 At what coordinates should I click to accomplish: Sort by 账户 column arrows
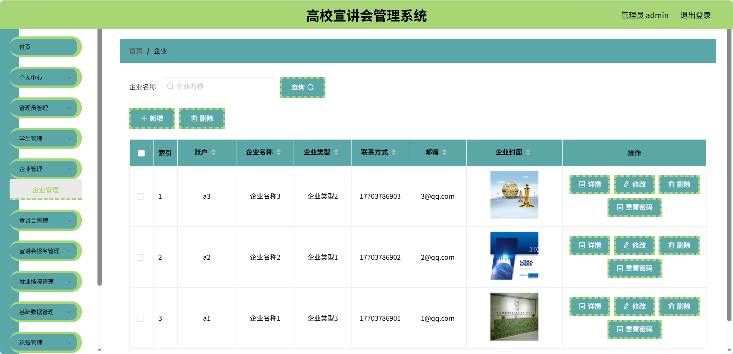click(x=213, y=152)
